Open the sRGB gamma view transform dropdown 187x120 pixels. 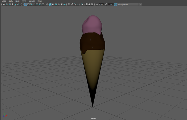[x=129, y=4]
